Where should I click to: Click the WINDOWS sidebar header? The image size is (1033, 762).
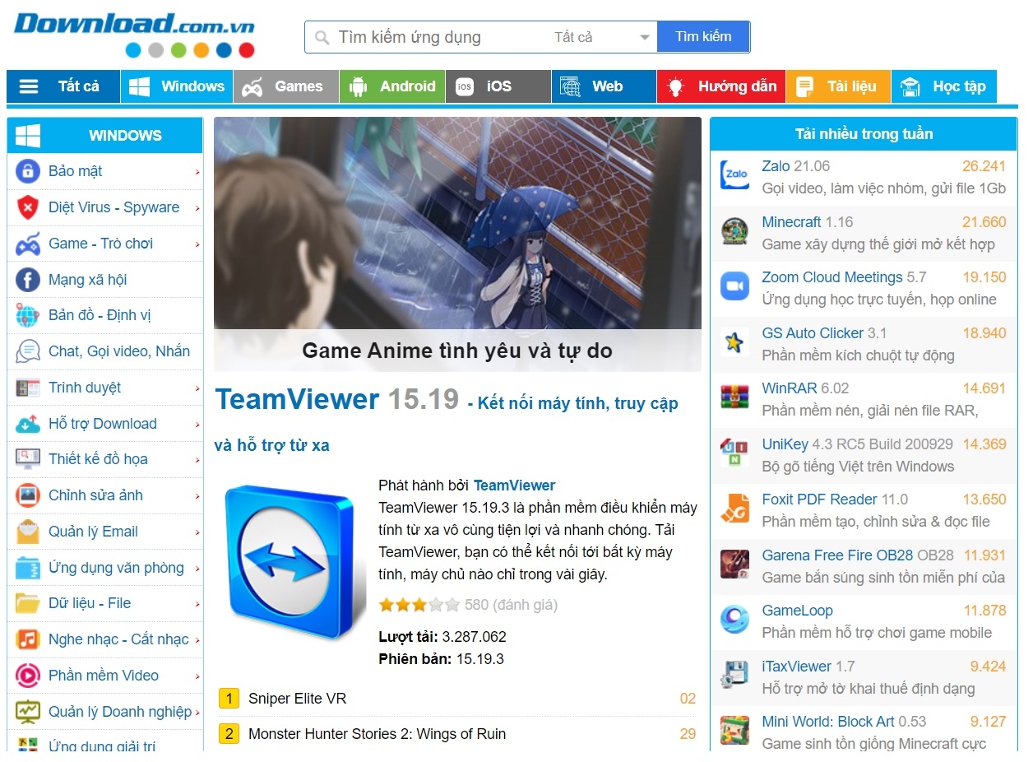pyautogui.click(x=104, y=136)
